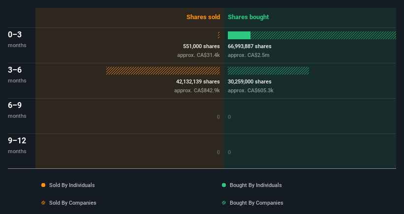Click the approx. CA$605.3k value
The height and width of the screenshot is (214, 404).
[x=250, y=90]
